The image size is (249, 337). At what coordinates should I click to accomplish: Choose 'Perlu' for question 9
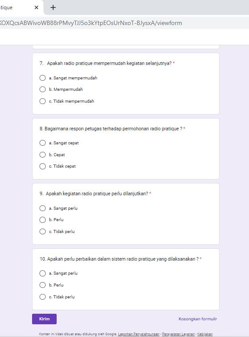click(x=43, y=220)
